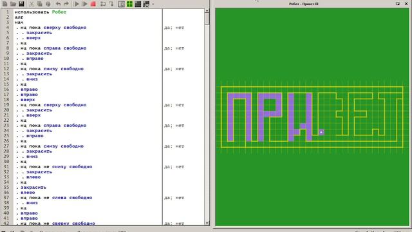The height and width of the screenshot is (232, 412).
Task: Click the editor vertical scrollbar thumb
Action: click(x=207, y=19)
